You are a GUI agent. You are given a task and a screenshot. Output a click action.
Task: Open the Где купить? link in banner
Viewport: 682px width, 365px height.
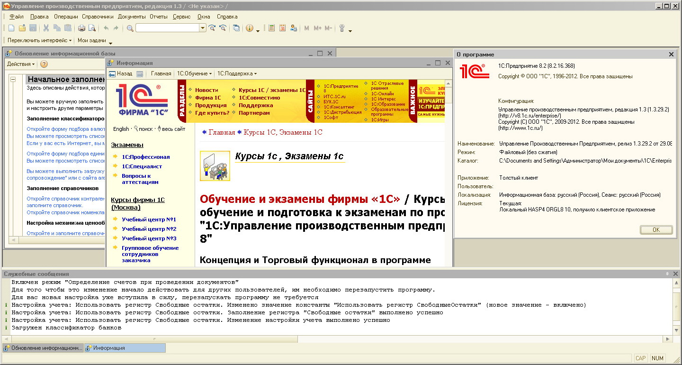[x=212, y=113]
